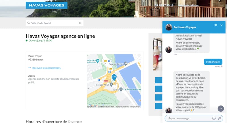227x123 pixels.
Task: Open the Recevoir les coordonnées link
Action: (x=46, y=68)
